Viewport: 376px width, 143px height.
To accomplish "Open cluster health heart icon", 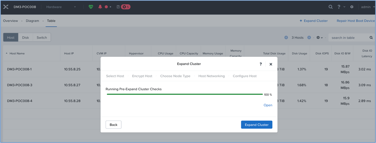I will click(91, 7).
